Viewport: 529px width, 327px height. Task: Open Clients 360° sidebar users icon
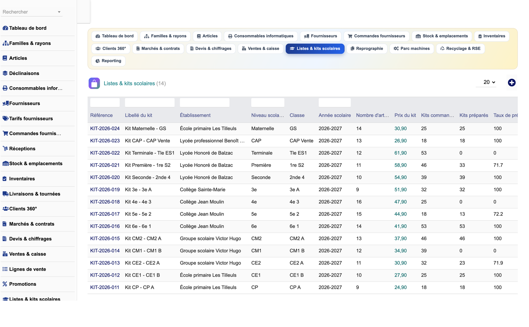pyautogui.click(x=5, y=209)
